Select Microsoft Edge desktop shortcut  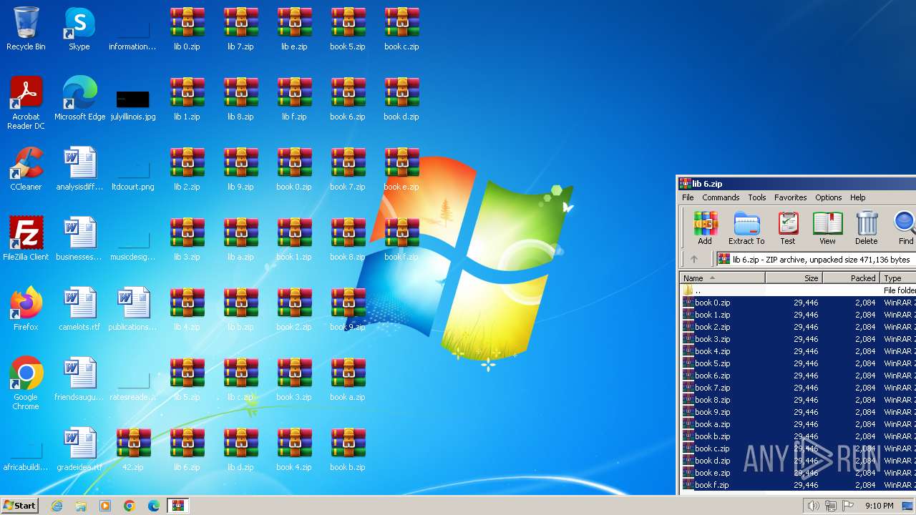click(x=79, y=99)
